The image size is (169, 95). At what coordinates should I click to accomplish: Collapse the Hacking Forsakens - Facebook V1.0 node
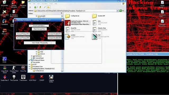tap(29, 69)
